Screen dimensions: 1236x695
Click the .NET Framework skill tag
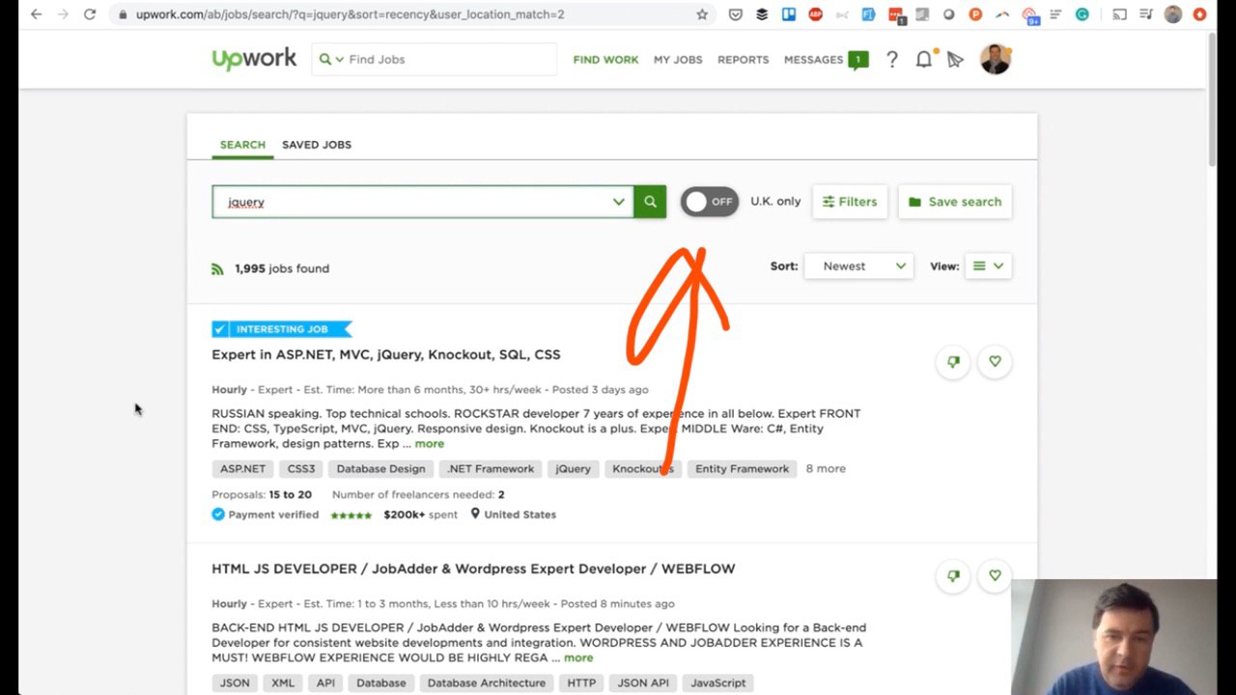491,469
